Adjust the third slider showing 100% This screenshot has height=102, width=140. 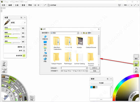[12, 38]
